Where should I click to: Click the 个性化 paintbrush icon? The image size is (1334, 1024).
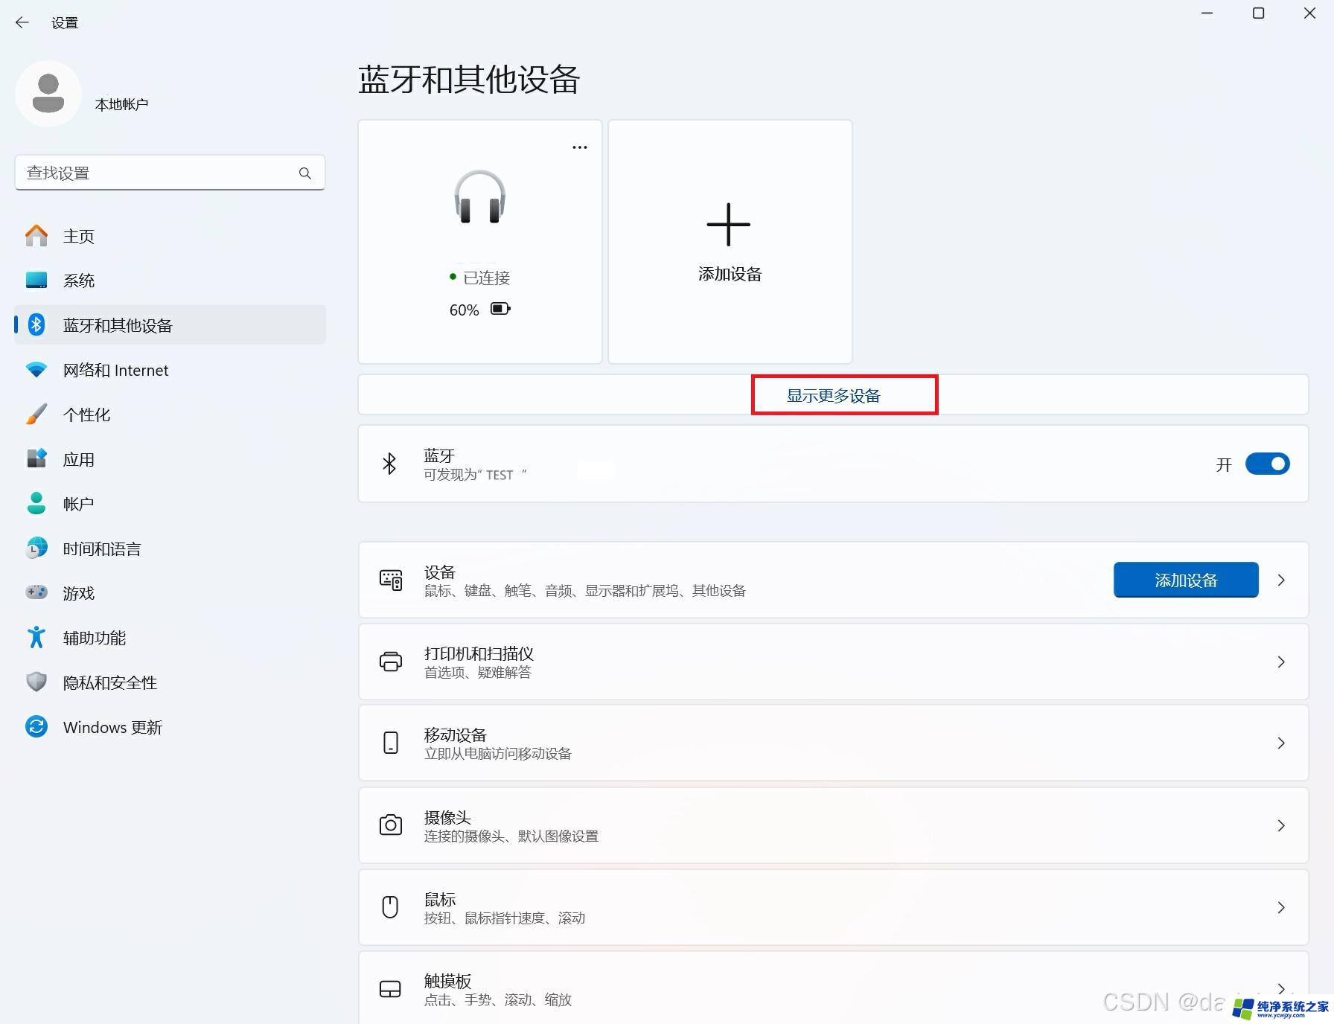36,414
